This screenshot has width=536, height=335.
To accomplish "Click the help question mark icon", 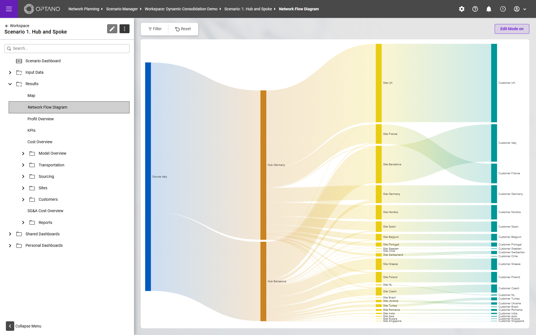I will (475, 9).
